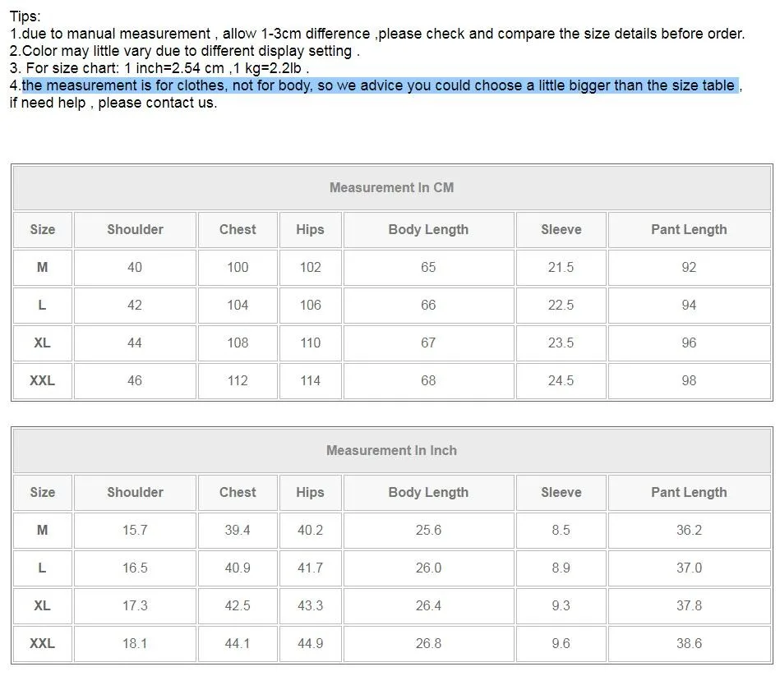The height and width of the screenshot is (676, 780).
Task: Click the Body Length header in the CM table
Action: click(x=428, y=229)
